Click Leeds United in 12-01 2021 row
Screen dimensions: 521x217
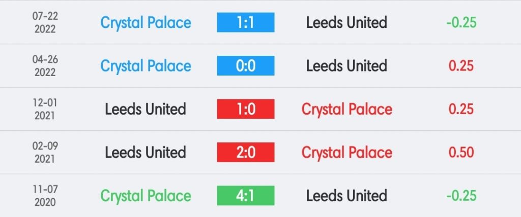146,109
